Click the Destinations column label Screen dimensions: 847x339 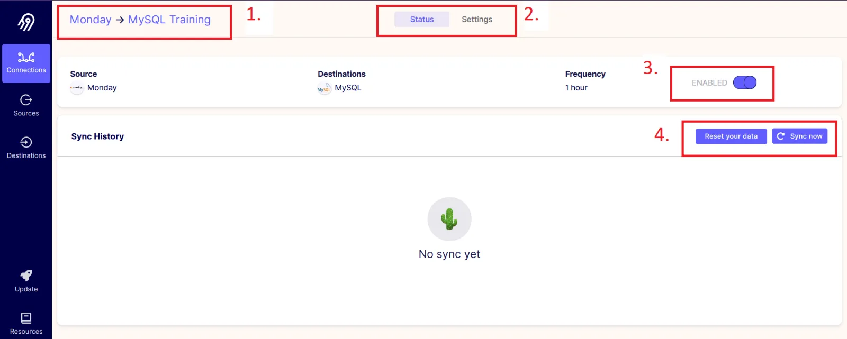[x=341, y=74]
